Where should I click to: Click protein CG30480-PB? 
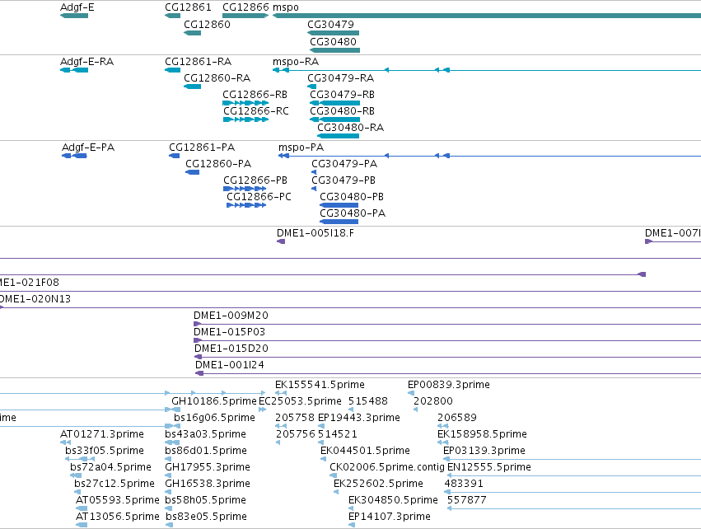coord(339,205)
